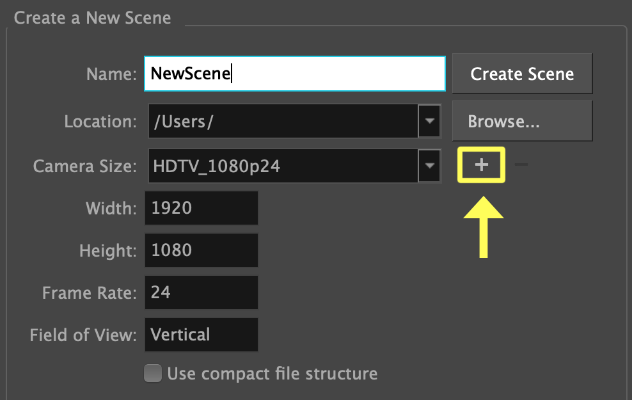Image resolution: width=632 pixels, height=400 pixels.
Task: Enable the Use compact file structure checkbox
Action: [153, 373]
